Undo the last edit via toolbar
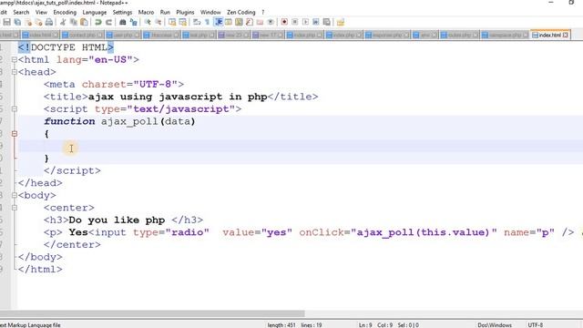The width and height of the screenshot is (583, 328). [x=98, y=22]
